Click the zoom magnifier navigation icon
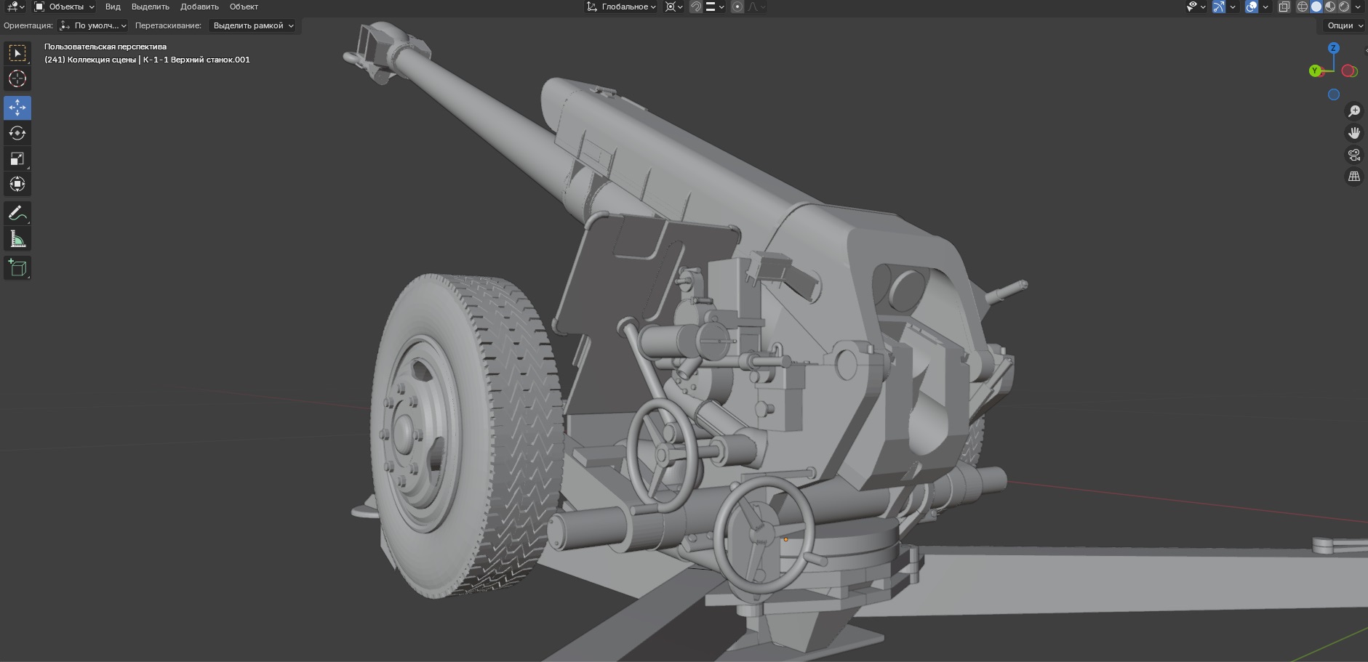This screenshot has height=662, width=1368. 1354,111
